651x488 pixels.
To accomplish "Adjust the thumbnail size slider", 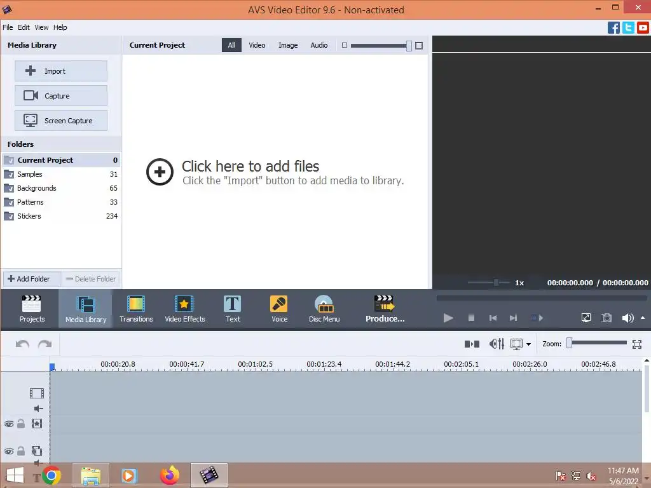I will tap(381, 45).
